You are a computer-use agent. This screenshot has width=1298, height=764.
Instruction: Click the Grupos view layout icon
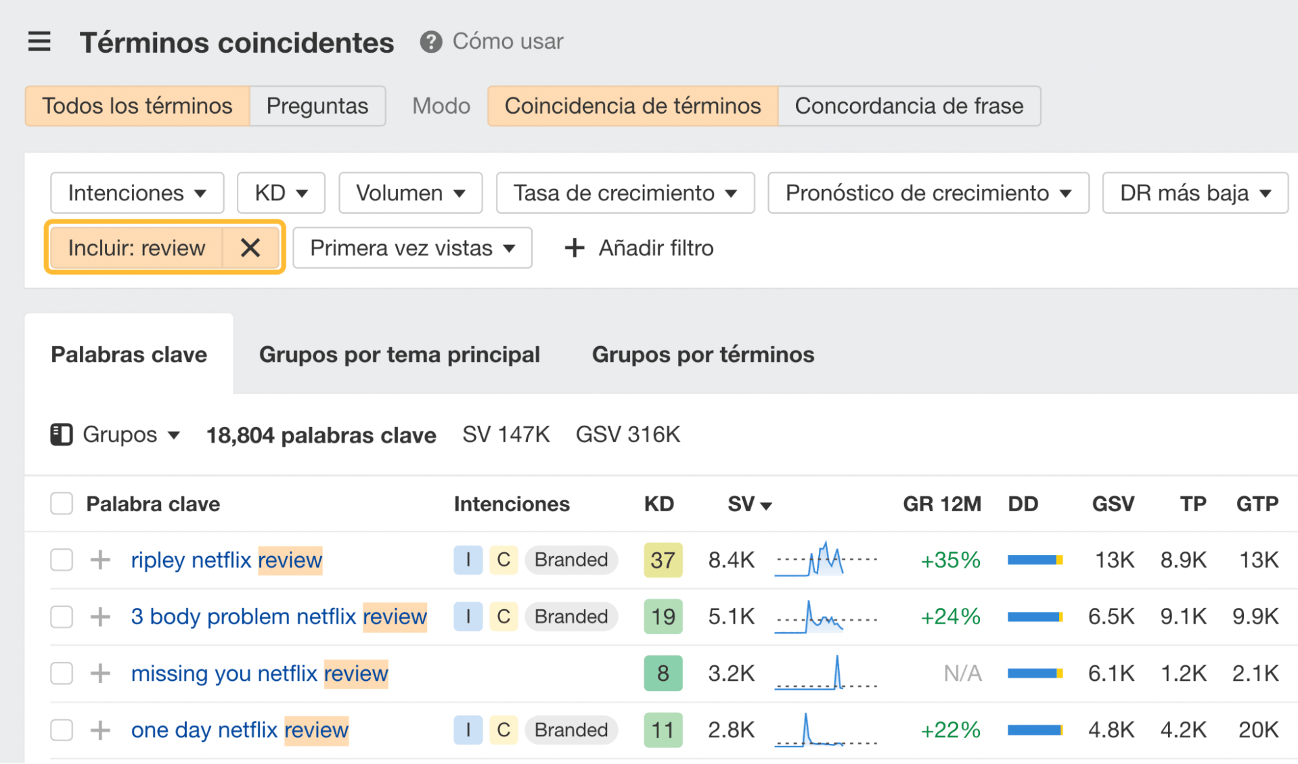click(x=62, y=434)
